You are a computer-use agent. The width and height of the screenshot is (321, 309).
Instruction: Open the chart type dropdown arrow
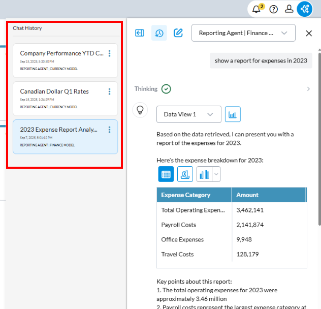(x=216, y=174)
